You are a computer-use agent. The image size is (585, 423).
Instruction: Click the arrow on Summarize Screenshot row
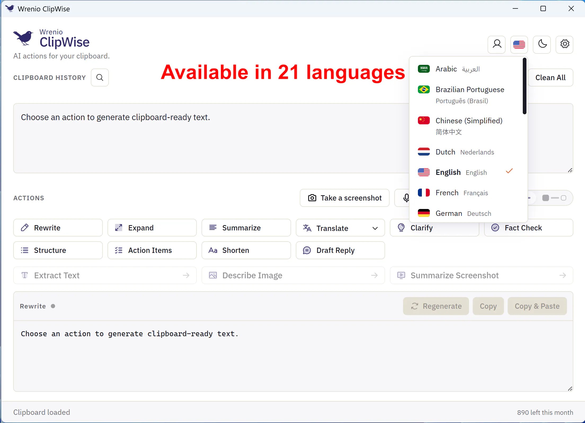coord(563,275)
